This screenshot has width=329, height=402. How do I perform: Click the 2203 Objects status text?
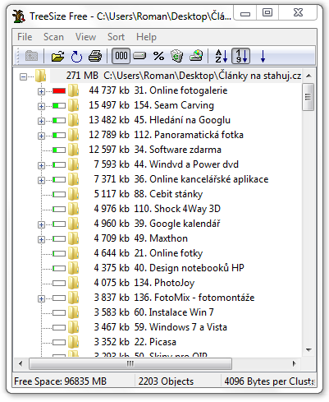166,381
